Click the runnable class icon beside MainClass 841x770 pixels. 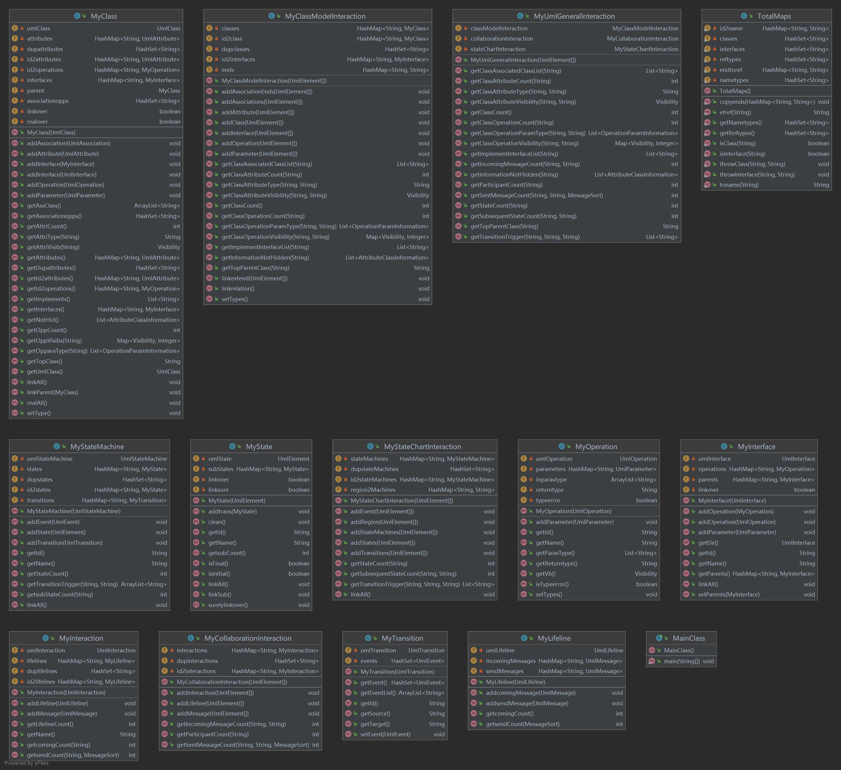659,638
